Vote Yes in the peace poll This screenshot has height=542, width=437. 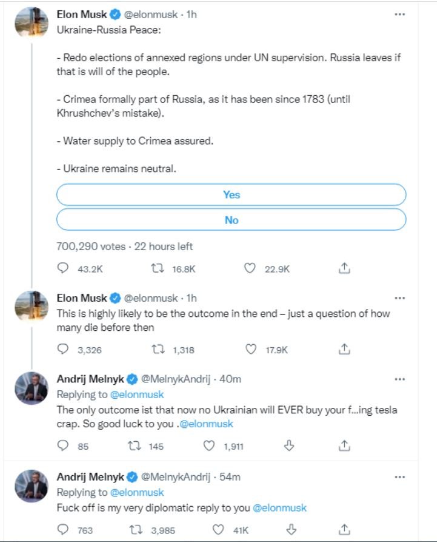pyautogui.click(x=231, y=195)
